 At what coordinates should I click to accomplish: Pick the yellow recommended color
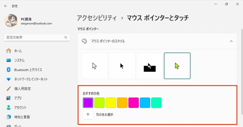coord(111,102)
